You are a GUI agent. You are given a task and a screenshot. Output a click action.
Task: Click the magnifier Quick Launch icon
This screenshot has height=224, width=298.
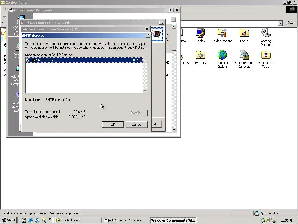[44, 220]
